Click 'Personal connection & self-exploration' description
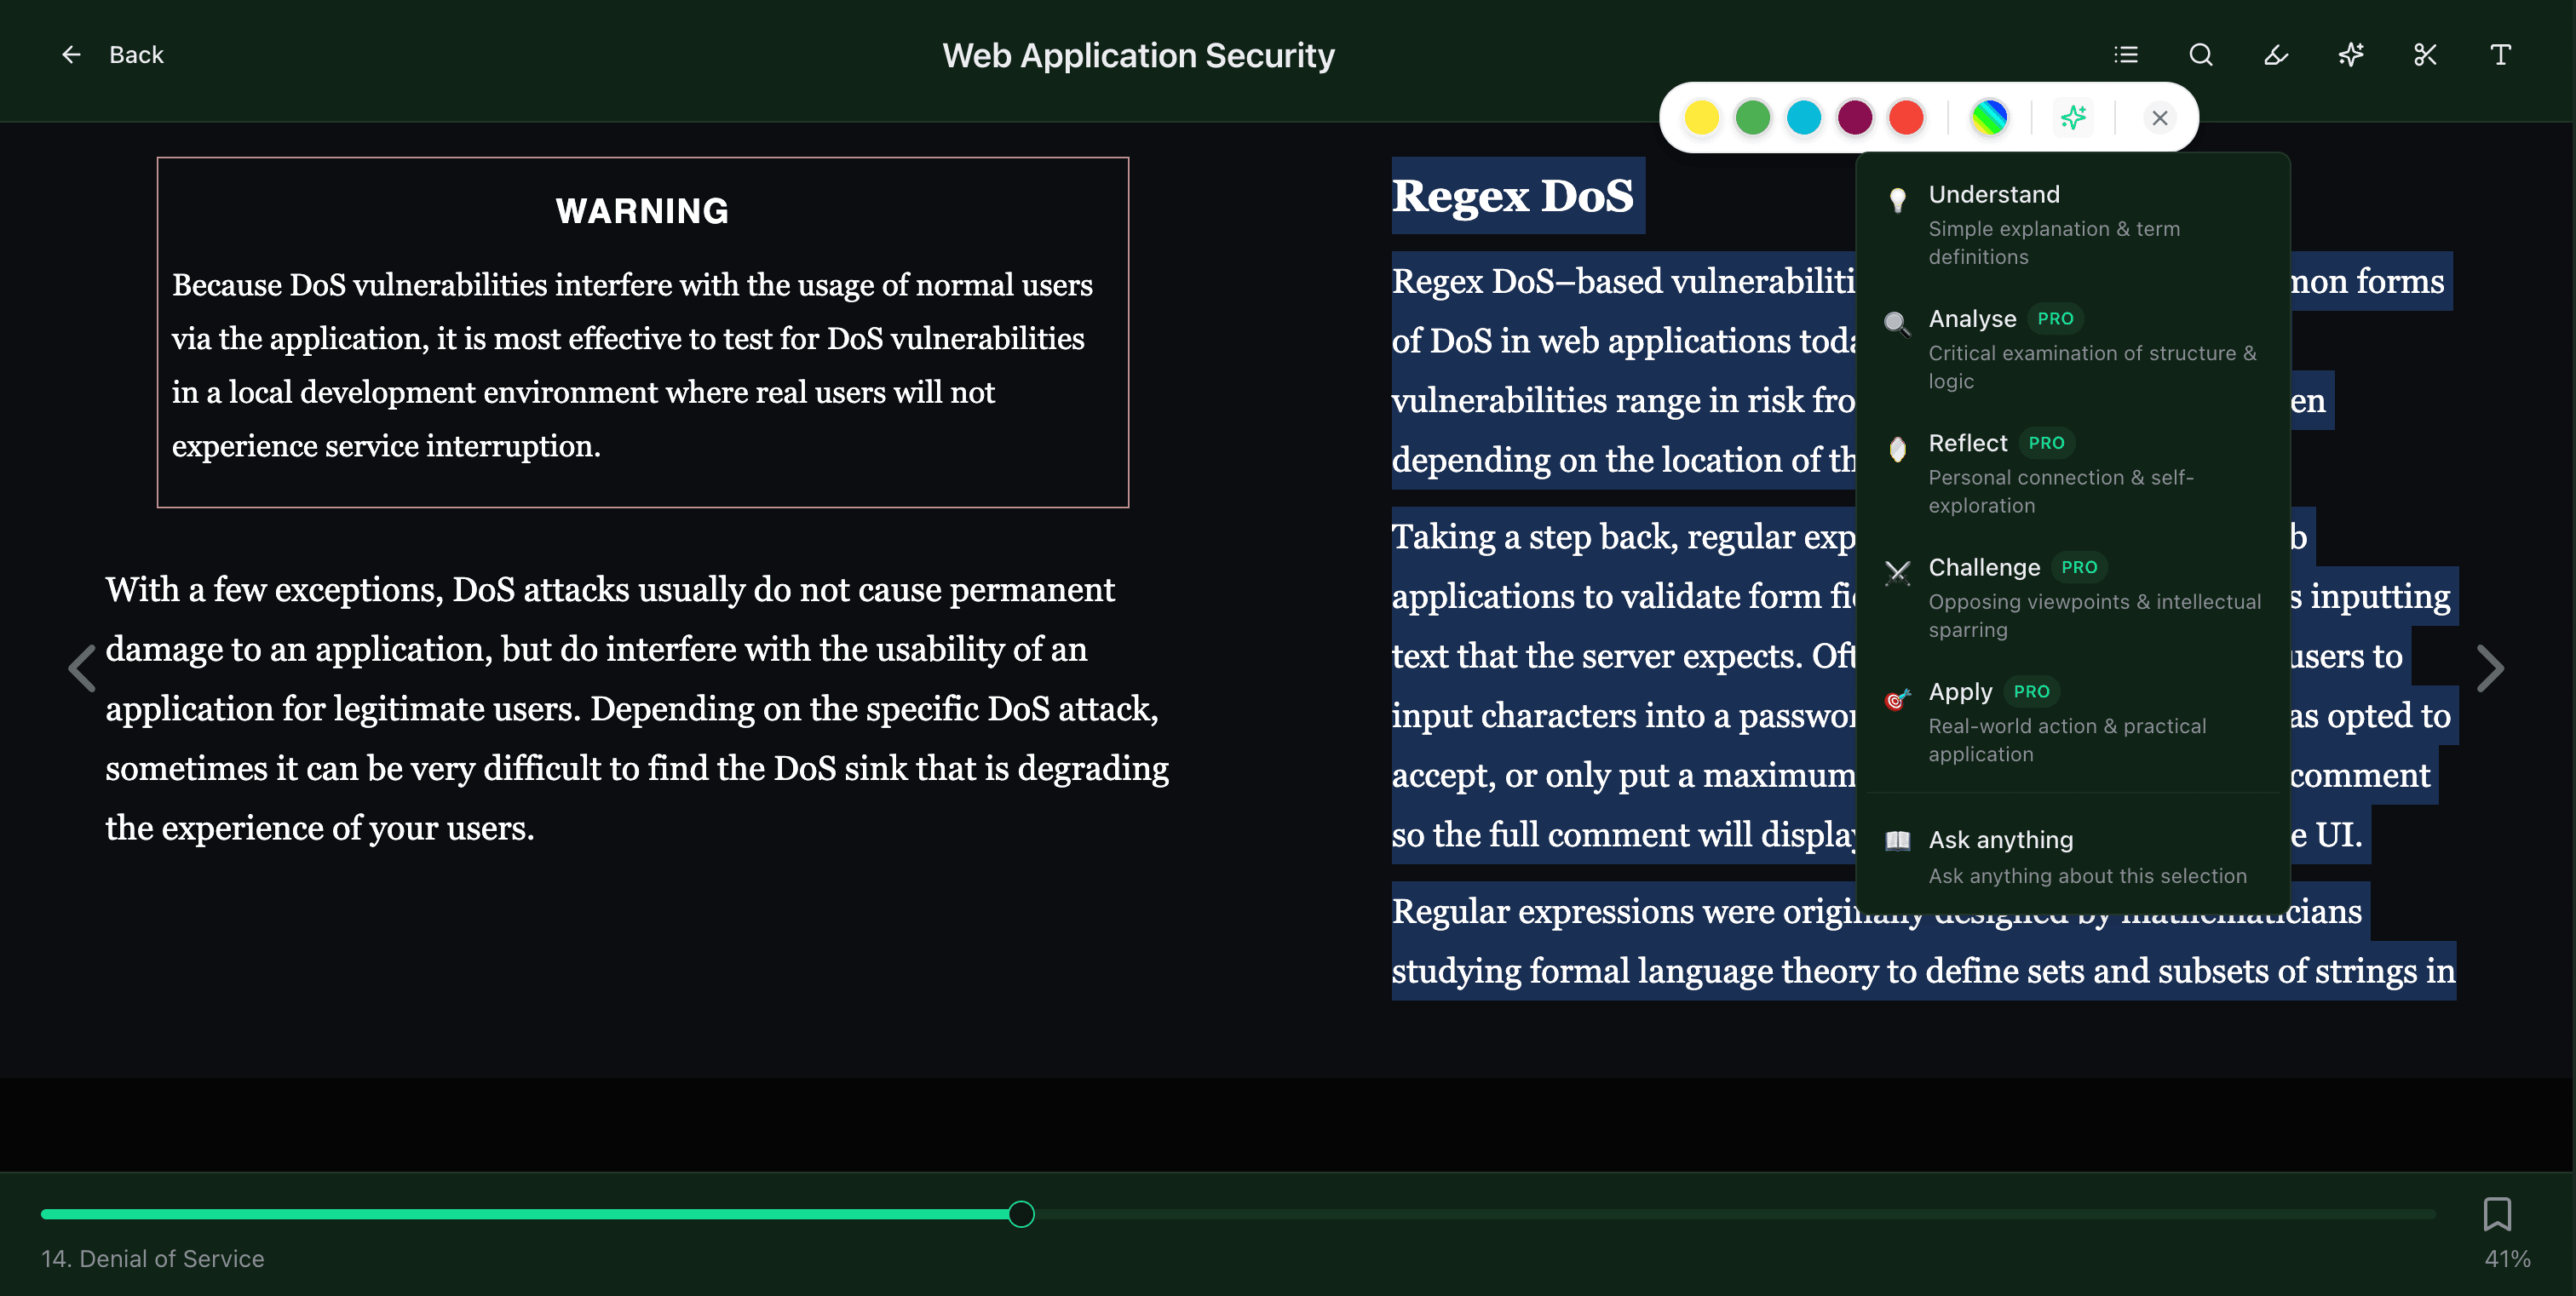The height and width of the screenshot is (1296, 2576). 2061,491
